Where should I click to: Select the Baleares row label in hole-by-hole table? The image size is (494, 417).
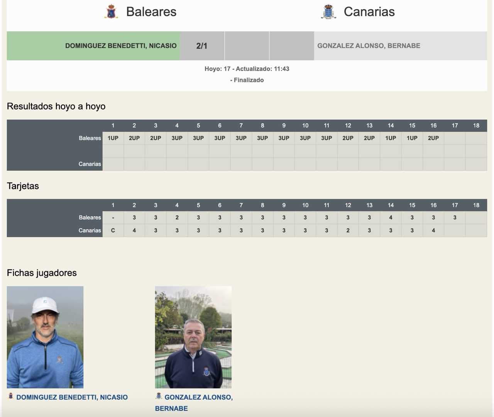point(90,138)
